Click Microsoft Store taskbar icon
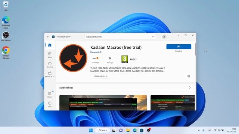Viewport: 239px width, 134px height. 142,130
